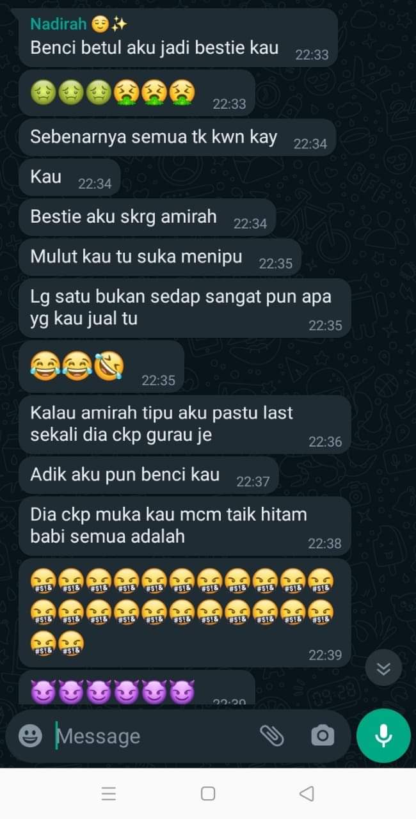416x819 pixels.
Task: Tap the nauseated emojis message bubble
Action: (136, 93)
